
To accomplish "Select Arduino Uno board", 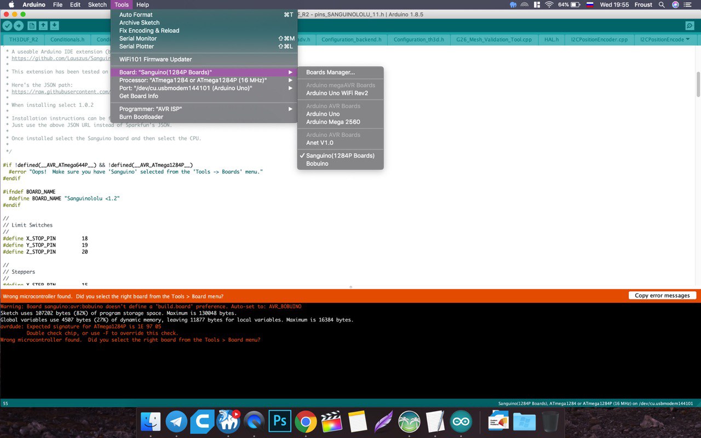I will point(340,114).
